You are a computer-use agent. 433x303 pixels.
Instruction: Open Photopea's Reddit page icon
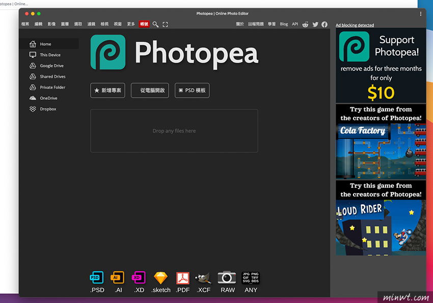click(x=305, y=24)
